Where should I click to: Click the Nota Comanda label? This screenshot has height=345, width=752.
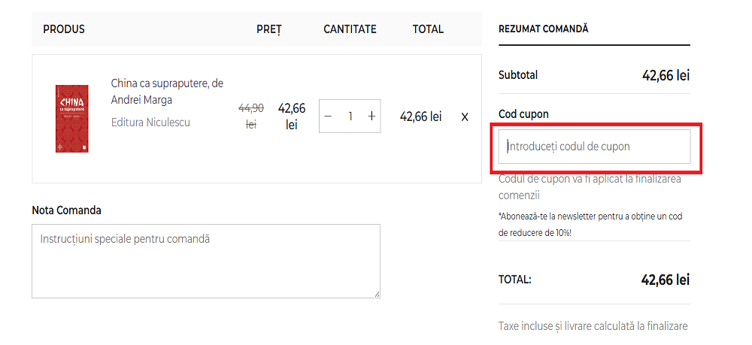(66, 210)
